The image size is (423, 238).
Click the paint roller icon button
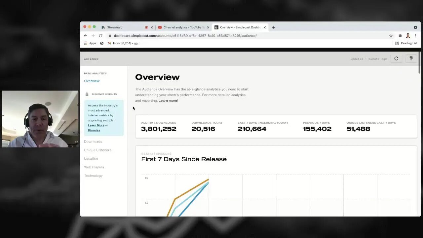click(411, 59)
